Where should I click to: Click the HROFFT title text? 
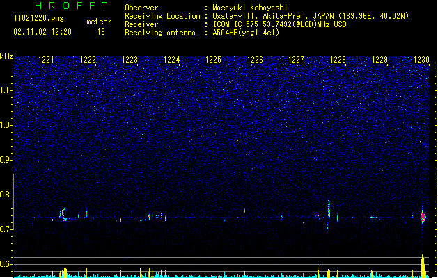(x=71, y=6)
